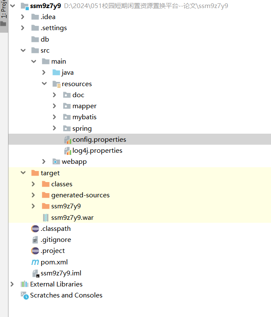Click the Eclipse .project file icon
Viewport: 271px width, 317px height.
pos(35,250)
